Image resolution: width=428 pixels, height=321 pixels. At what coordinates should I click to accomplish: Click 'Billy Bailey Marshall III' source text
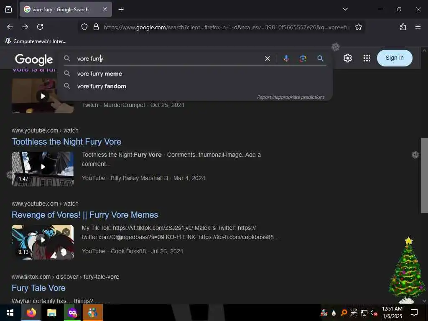(139, 178)
